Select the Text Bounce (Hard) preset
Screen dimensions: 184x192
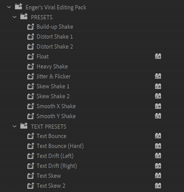pos(60,146)
